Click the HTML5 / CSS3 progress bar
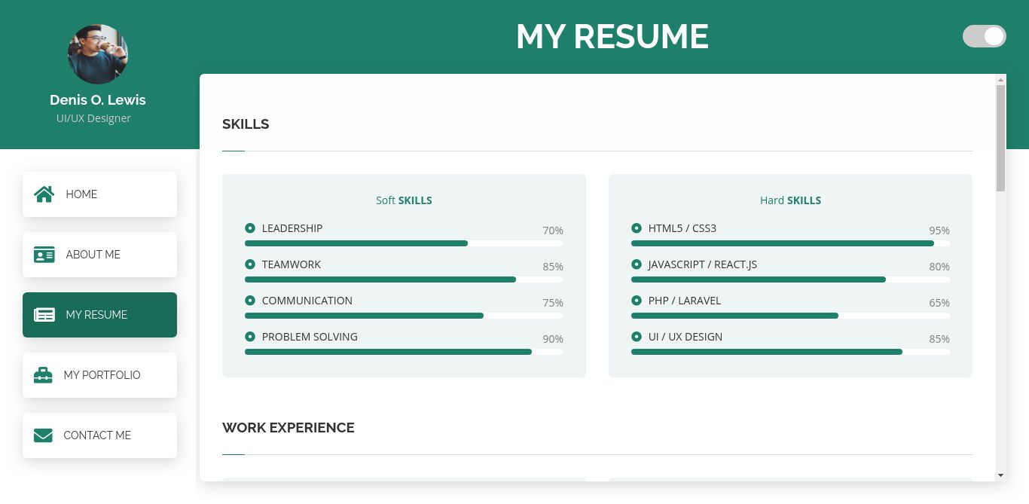1029x504 pixels. click(790, 243)
